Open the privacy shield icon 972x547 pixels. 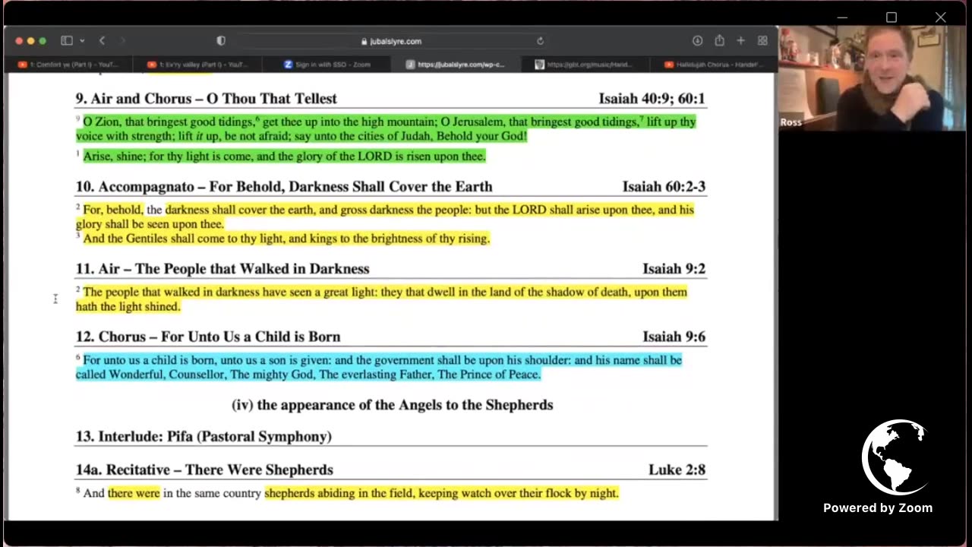221,41
